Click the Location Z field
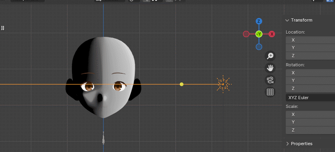Image resolution: width=335 pixels, height=152 pixels. pos(311,56)
